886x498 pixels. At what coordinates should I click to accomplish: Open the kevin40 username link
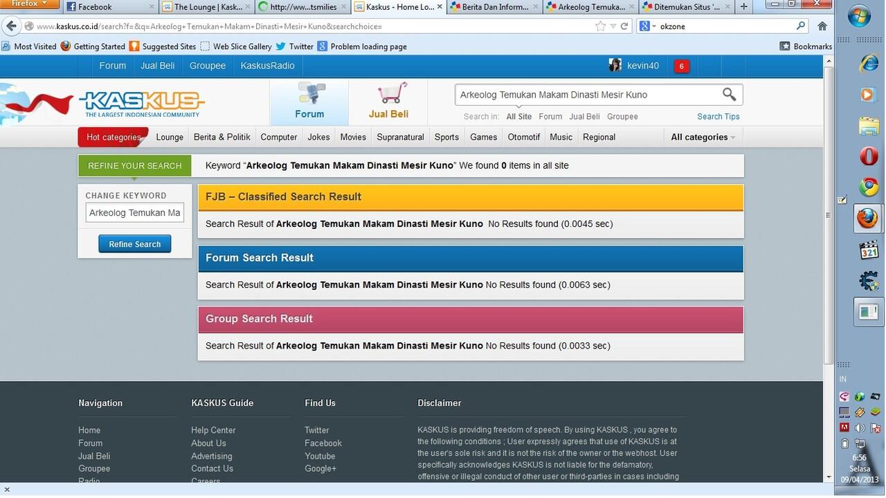pyautogui.click(x=643, y=66)
